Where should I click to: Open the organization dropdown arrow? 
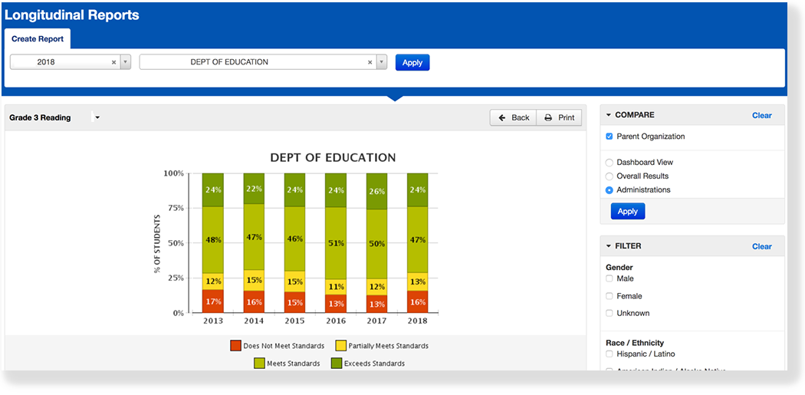click(382, 63)
